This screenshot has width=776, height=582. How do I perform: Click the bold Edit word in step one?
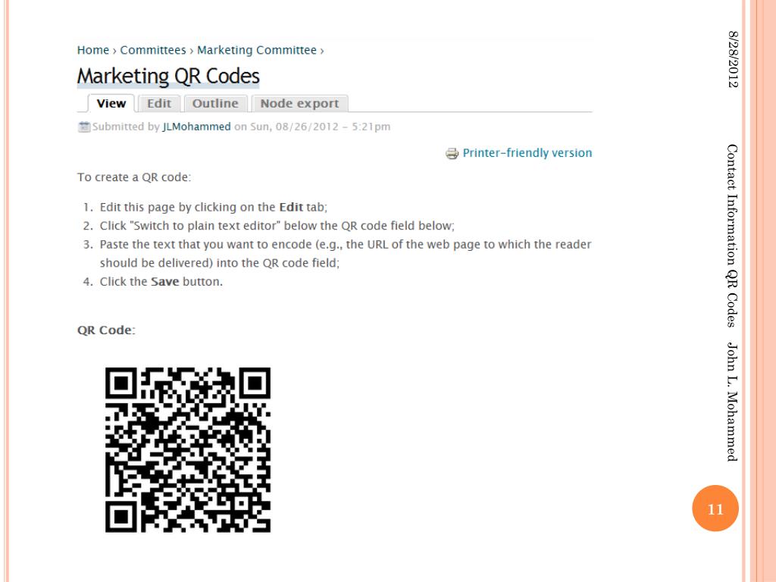coord(291,207)
